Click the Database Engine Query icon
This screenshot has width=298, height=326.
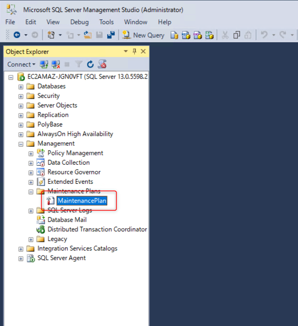point(174,35)
